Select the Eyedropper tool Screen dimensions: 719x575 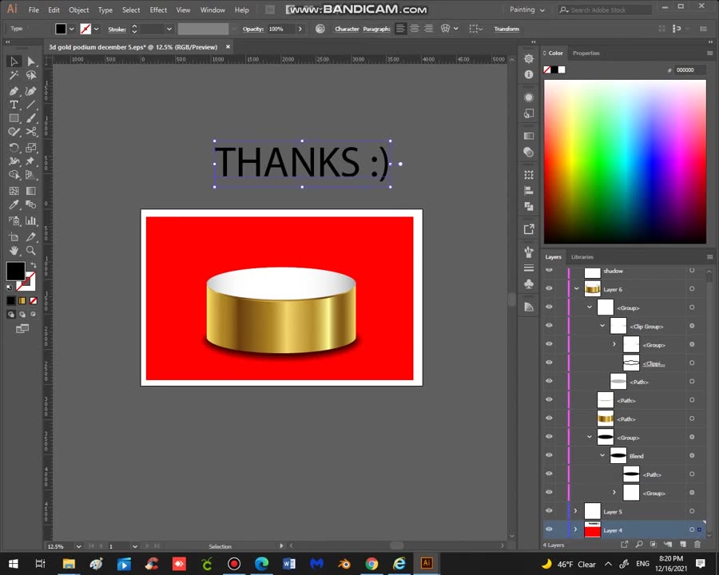14,204
